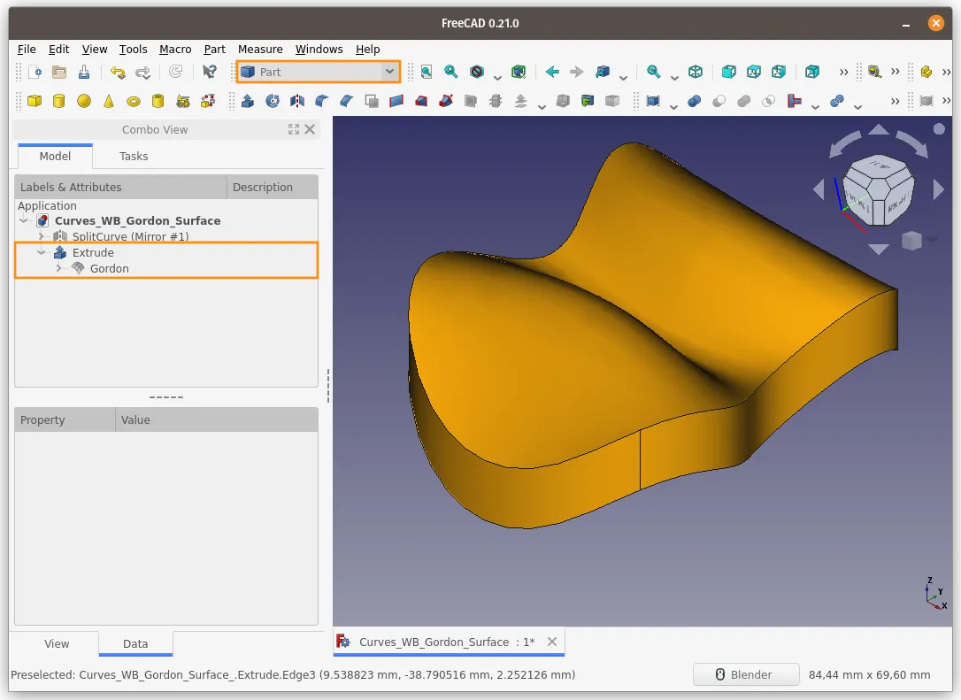Create a Cylinder primitive
The width and height of the screenshot is (961, 700).
[x=58, y=101]
